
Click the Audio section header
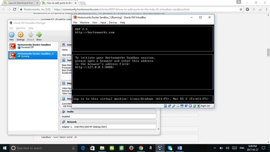pos(108,111)
